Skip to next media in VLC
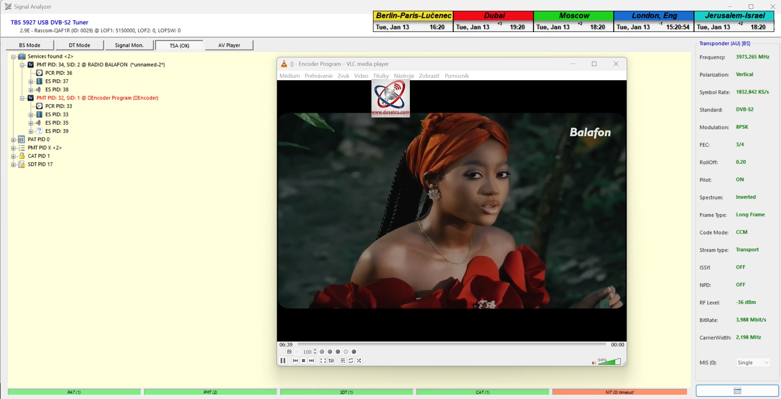The height and width of the screenshot is (399, 781). coord(311,361)
